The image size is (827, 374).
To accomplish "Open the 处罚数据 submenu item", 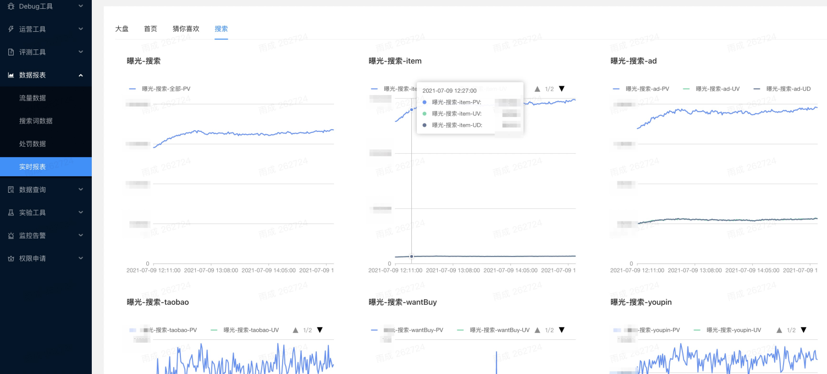I will point(46,144).
